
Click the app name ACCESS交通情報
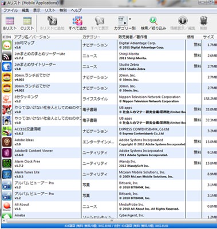coord(27,129)
